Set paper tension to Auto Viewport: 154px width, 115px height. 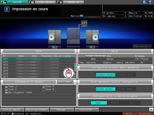(99, 103)
